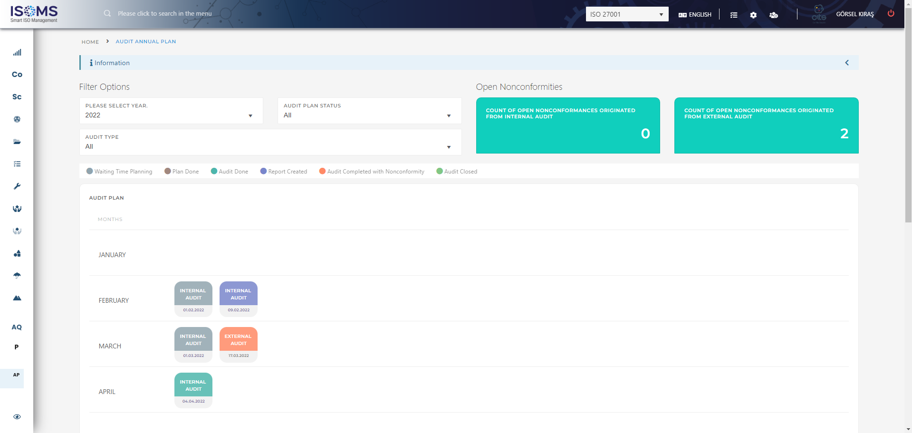Open the settings gear in the top bar

[753, 15]
